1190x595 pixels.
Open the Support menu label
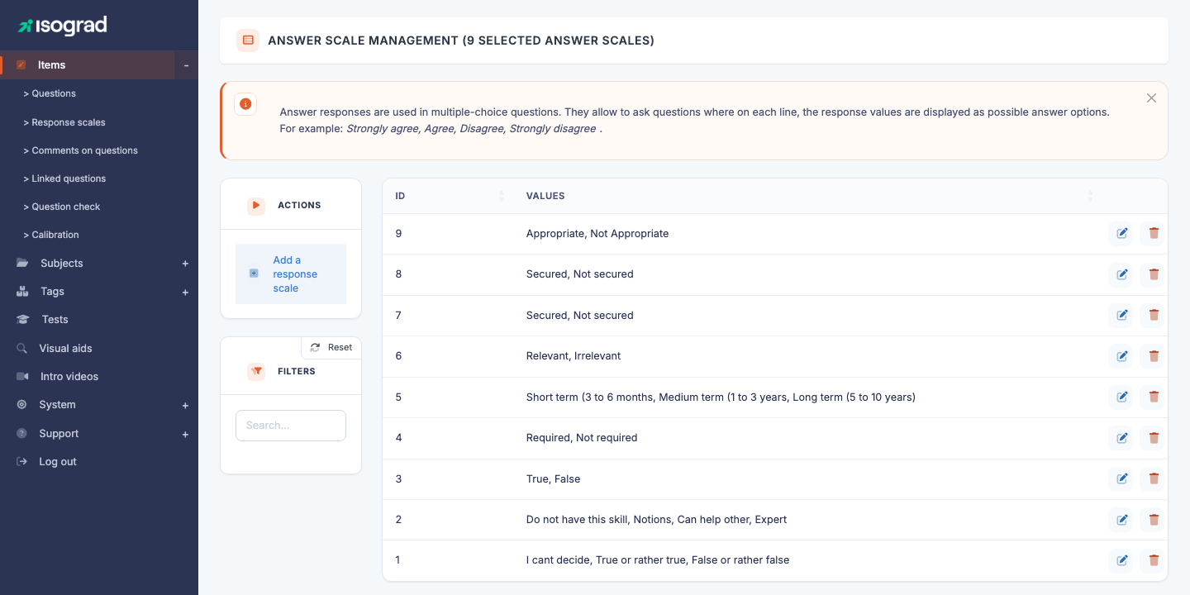pos(59,433)
